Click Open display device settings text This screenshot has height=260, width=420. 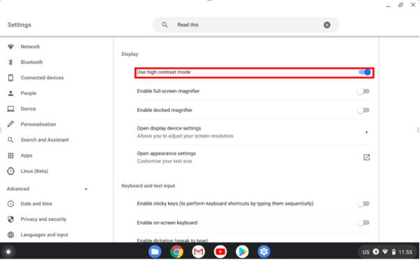(169, 128)
